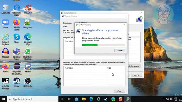This screenshot has height=102, width=182.
Task: Click the 'Date:' label in System Restore
Action: (x=65, y=27)
